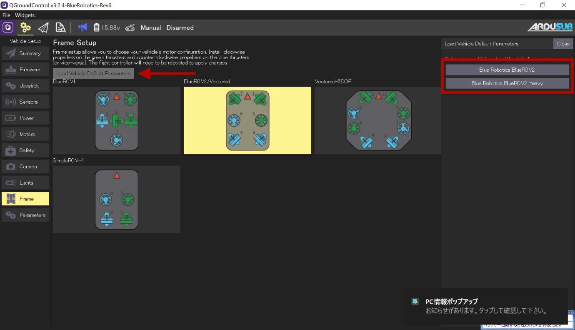Select the Vectored-6DOF frame thumbnail
575x330 pixels.
[x=378, y=120]
